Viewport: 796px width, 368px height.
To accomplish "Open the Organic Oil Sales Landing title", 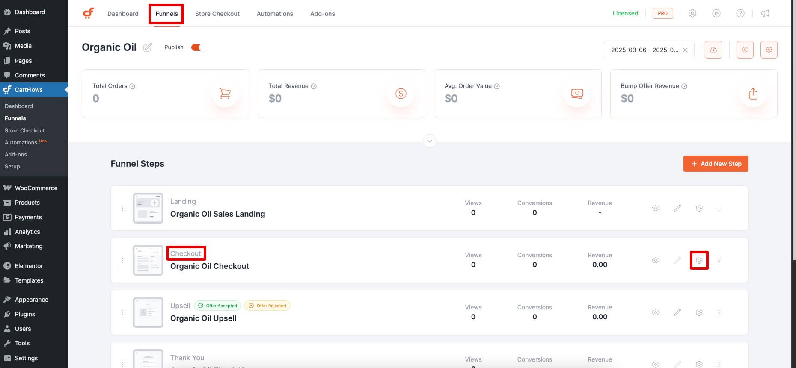I will 217,214.
